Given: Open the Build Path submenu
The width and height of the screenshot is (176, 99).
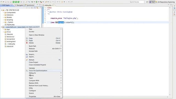Looking at the screenshot, I should click(44, 46).
